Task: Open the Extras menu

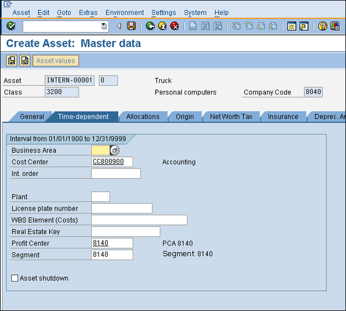Action: point(88,13)
